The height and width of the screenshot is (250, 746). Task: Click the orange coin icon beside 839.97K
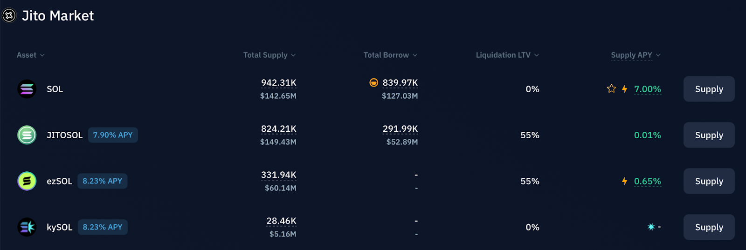[x=373, y=82]
